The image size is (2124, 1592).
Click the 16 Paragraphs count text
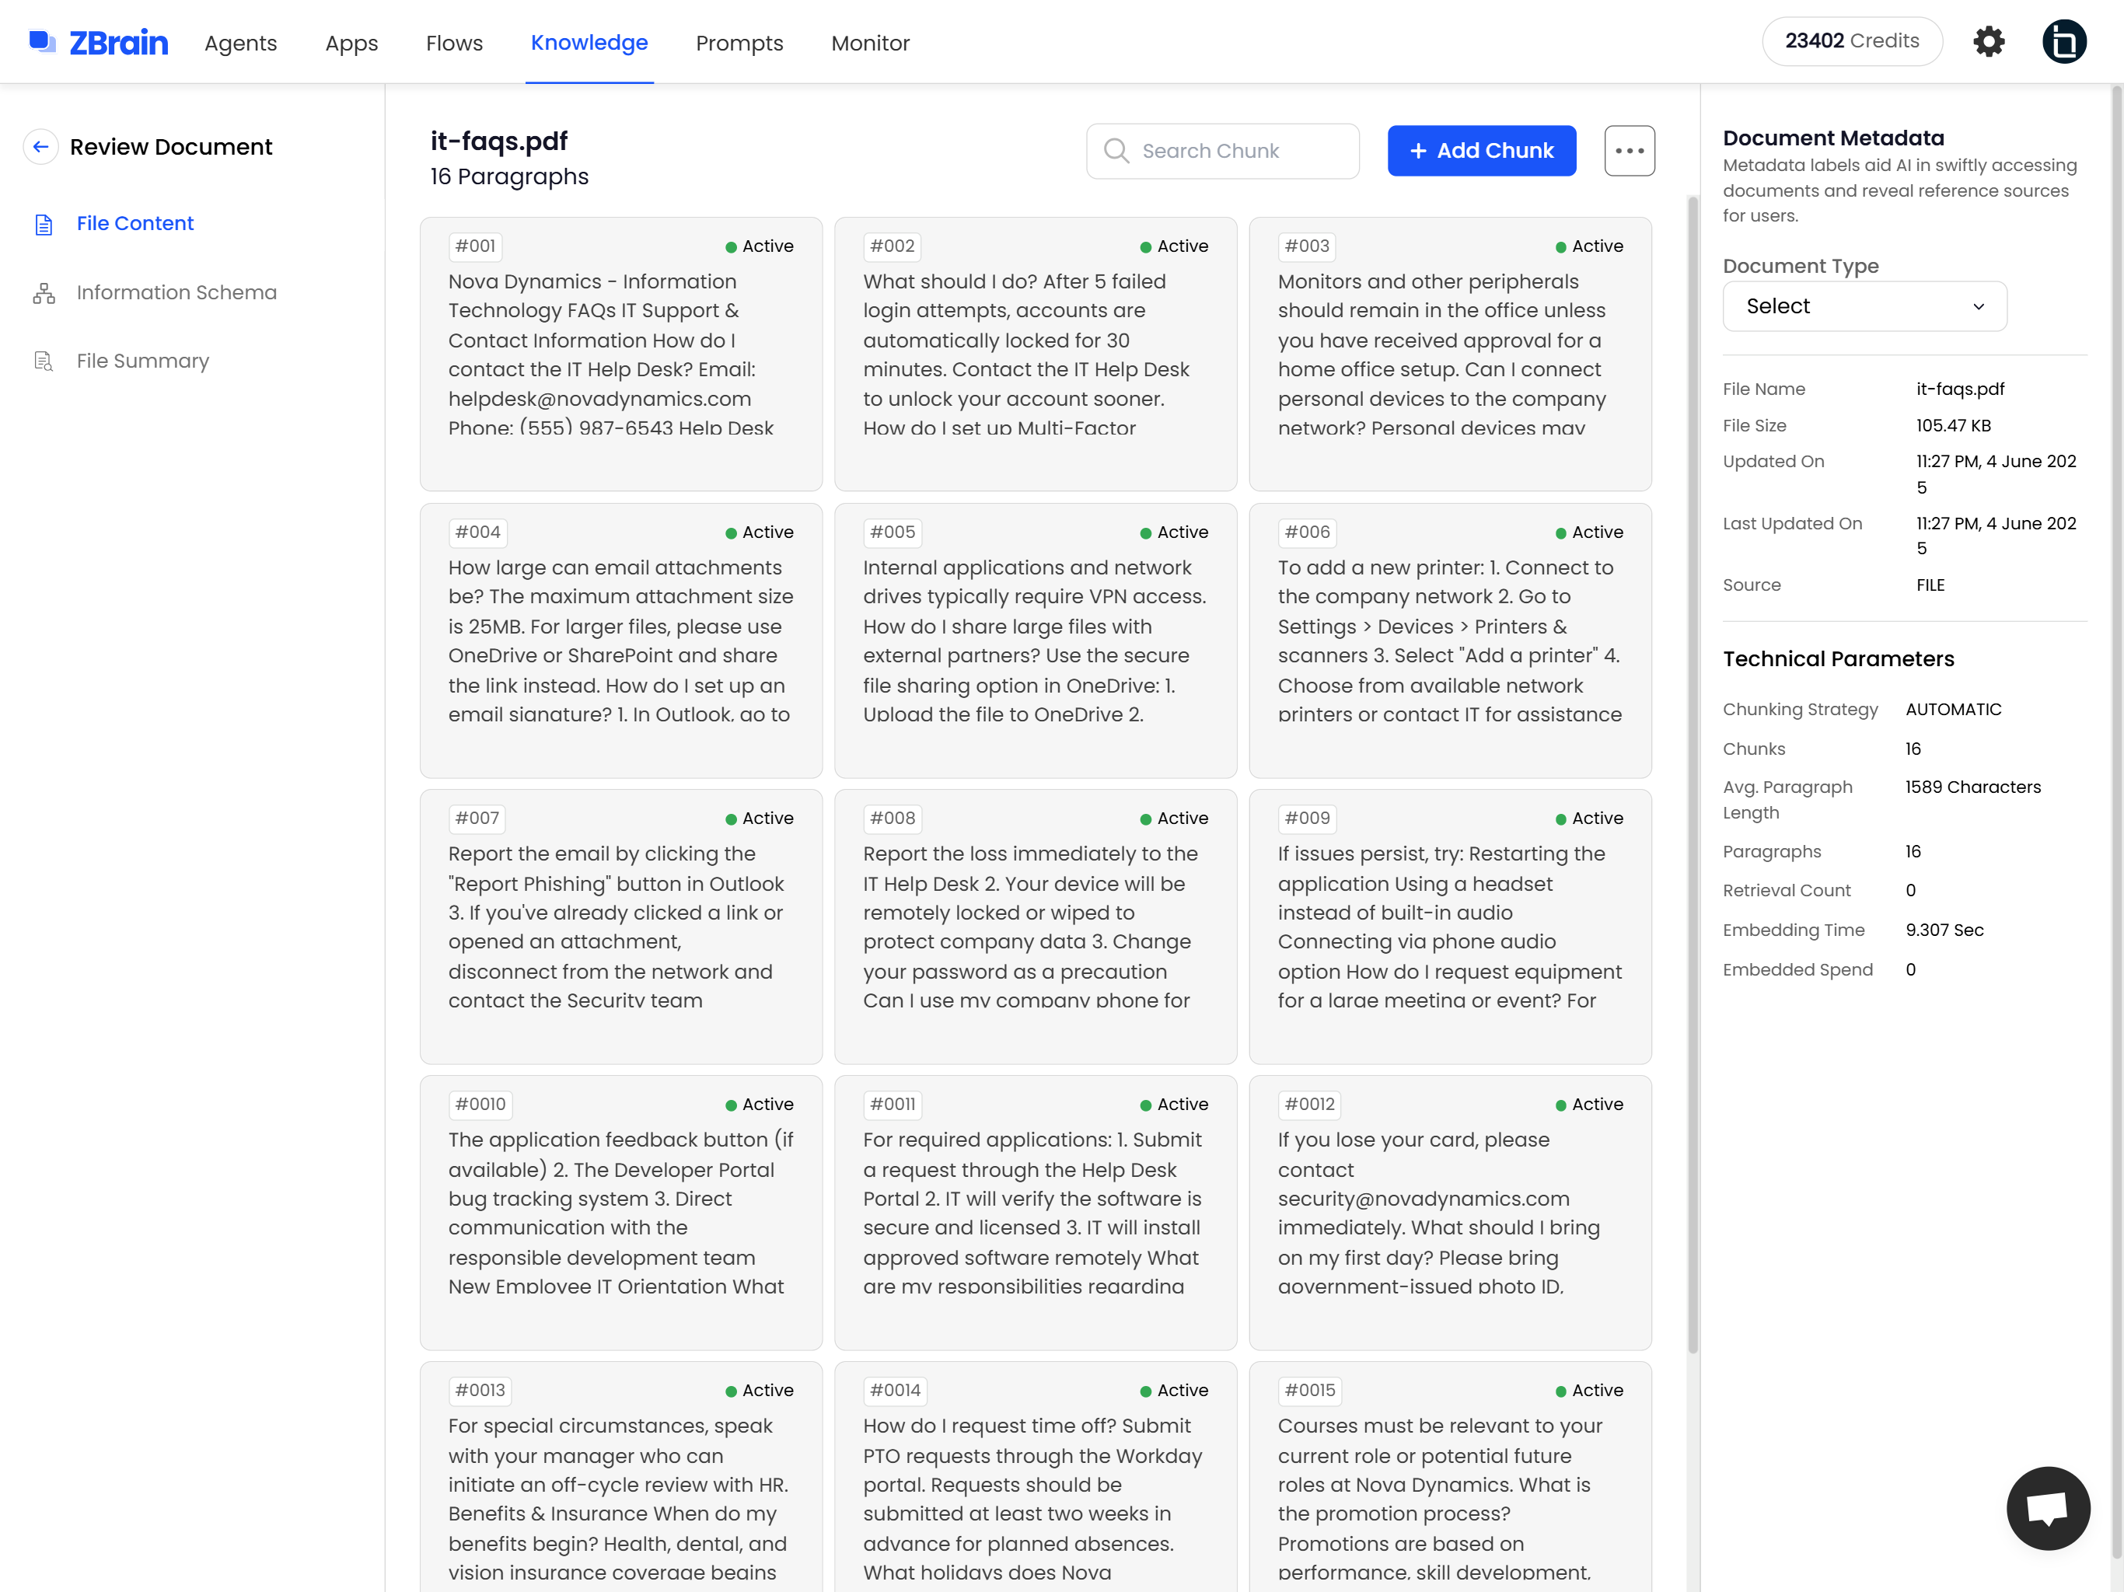click(x=510, y=176)
